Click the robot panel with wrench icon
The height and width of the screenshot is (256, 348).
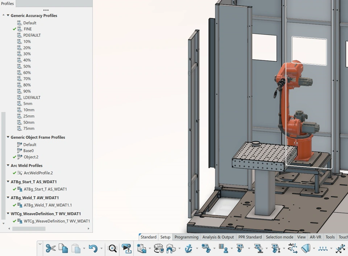275,248
